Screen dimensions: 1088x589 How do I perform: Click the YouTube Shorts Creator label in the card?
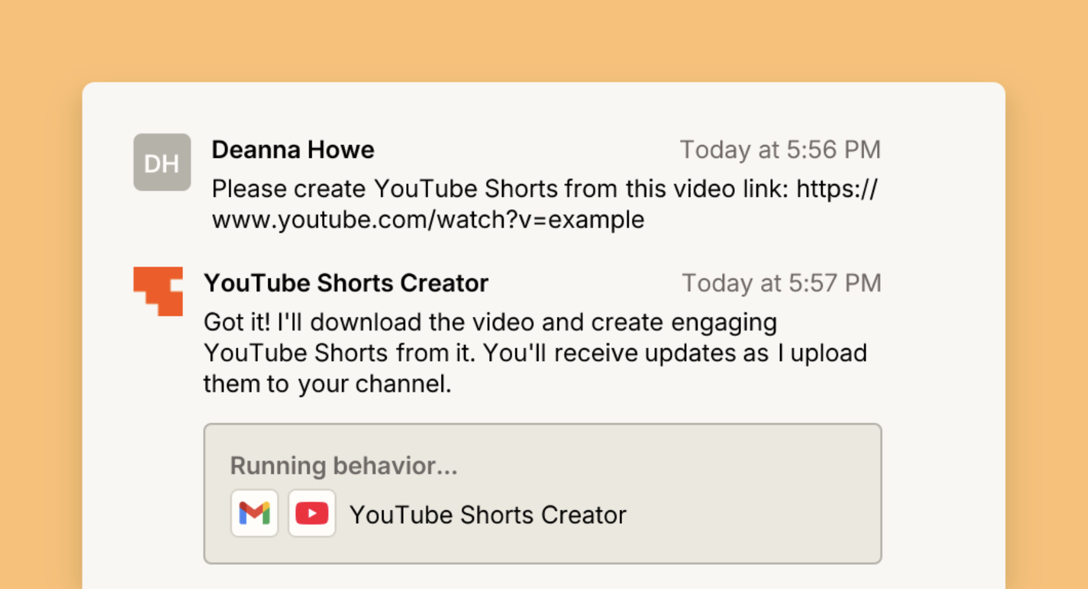coord(487,514)
